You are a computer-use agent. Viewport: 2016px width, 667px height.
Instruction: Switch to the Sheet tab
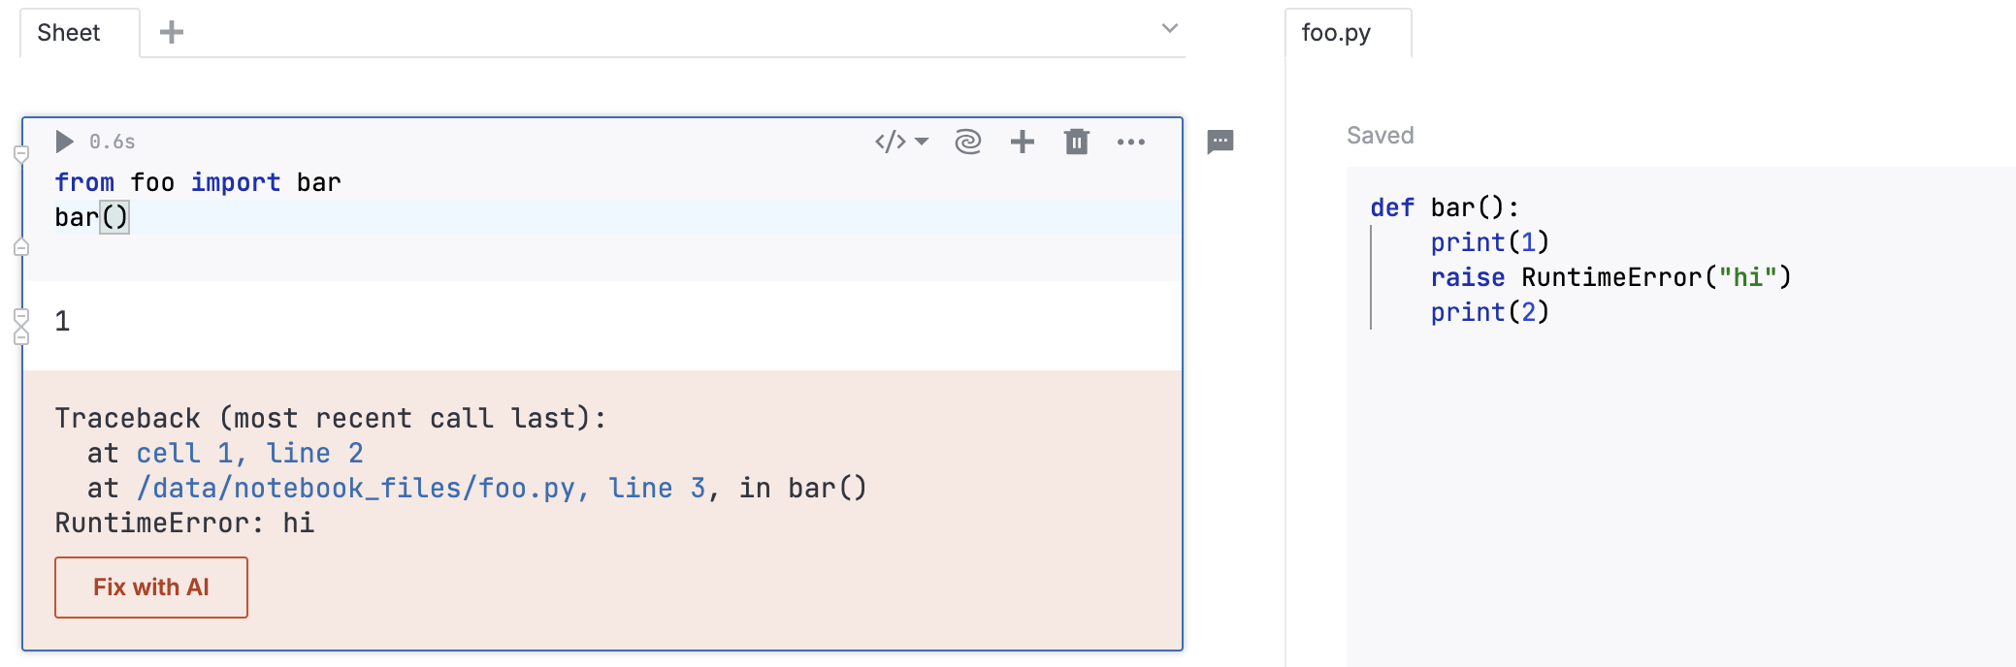pyautogui.click(x=69, y=32)
